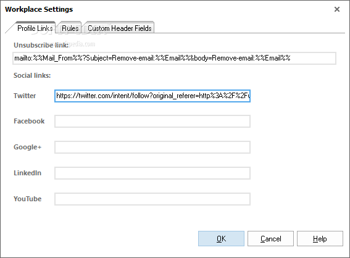Click the Twitter field label

pos(25,96)
